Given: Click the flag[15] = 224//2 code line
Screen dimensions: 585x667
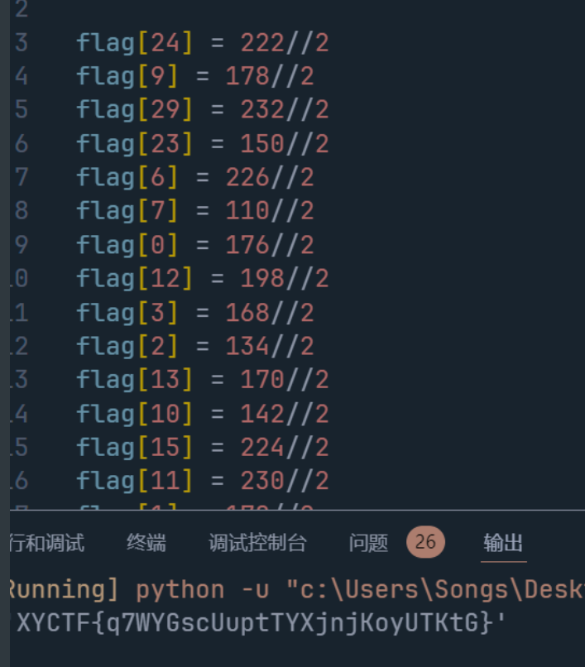Looking at the screenshot, I should point(202,447).
